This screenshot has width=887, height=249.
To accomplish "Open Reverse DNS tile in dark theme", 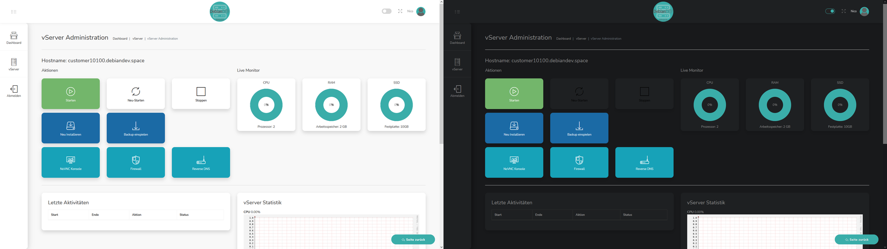I will coord(644,162).
